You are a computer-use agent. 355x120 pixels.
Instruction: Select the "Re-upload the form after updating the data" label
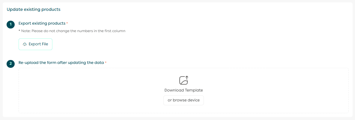[61, 62]
